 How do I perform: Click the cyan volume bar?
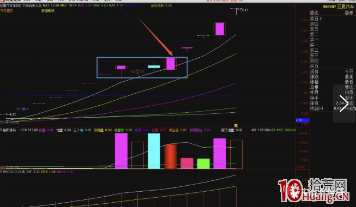pos(154,151)
